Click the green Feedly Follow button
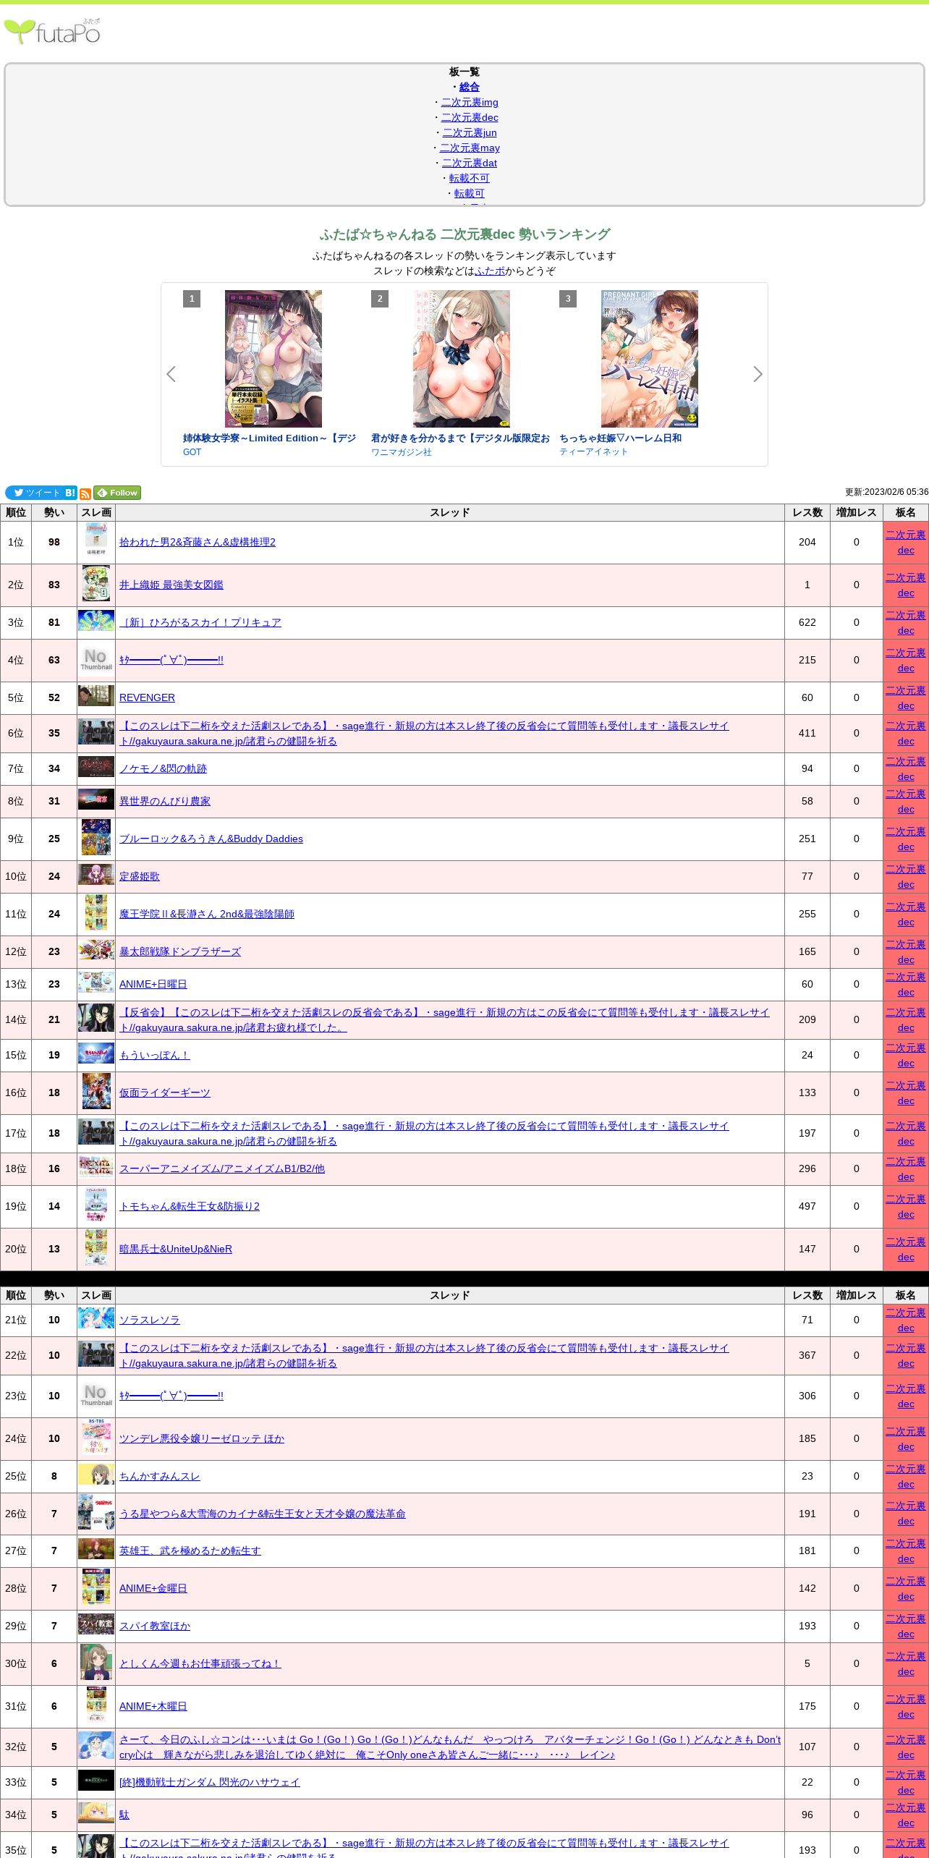This screenshot has width=929, height=1858. 117,493
